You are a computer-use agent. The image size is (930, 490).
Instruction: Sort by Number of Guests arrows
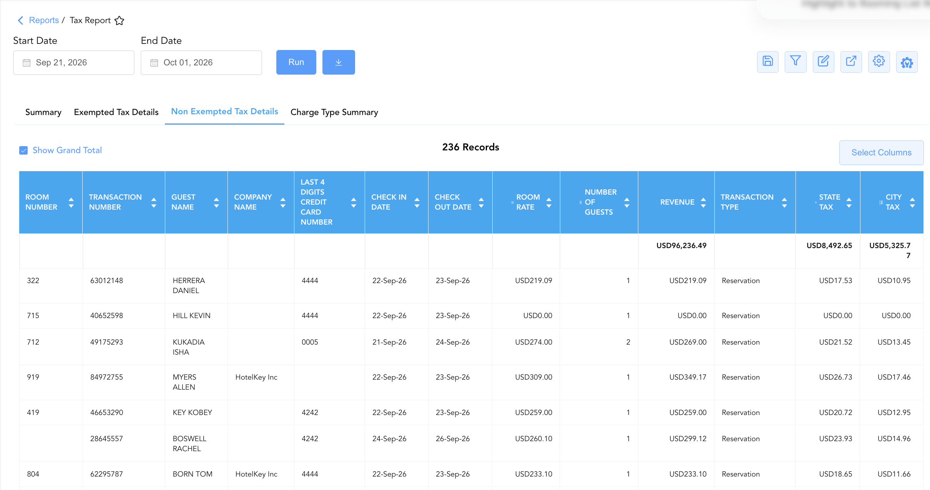click(627, 202)
